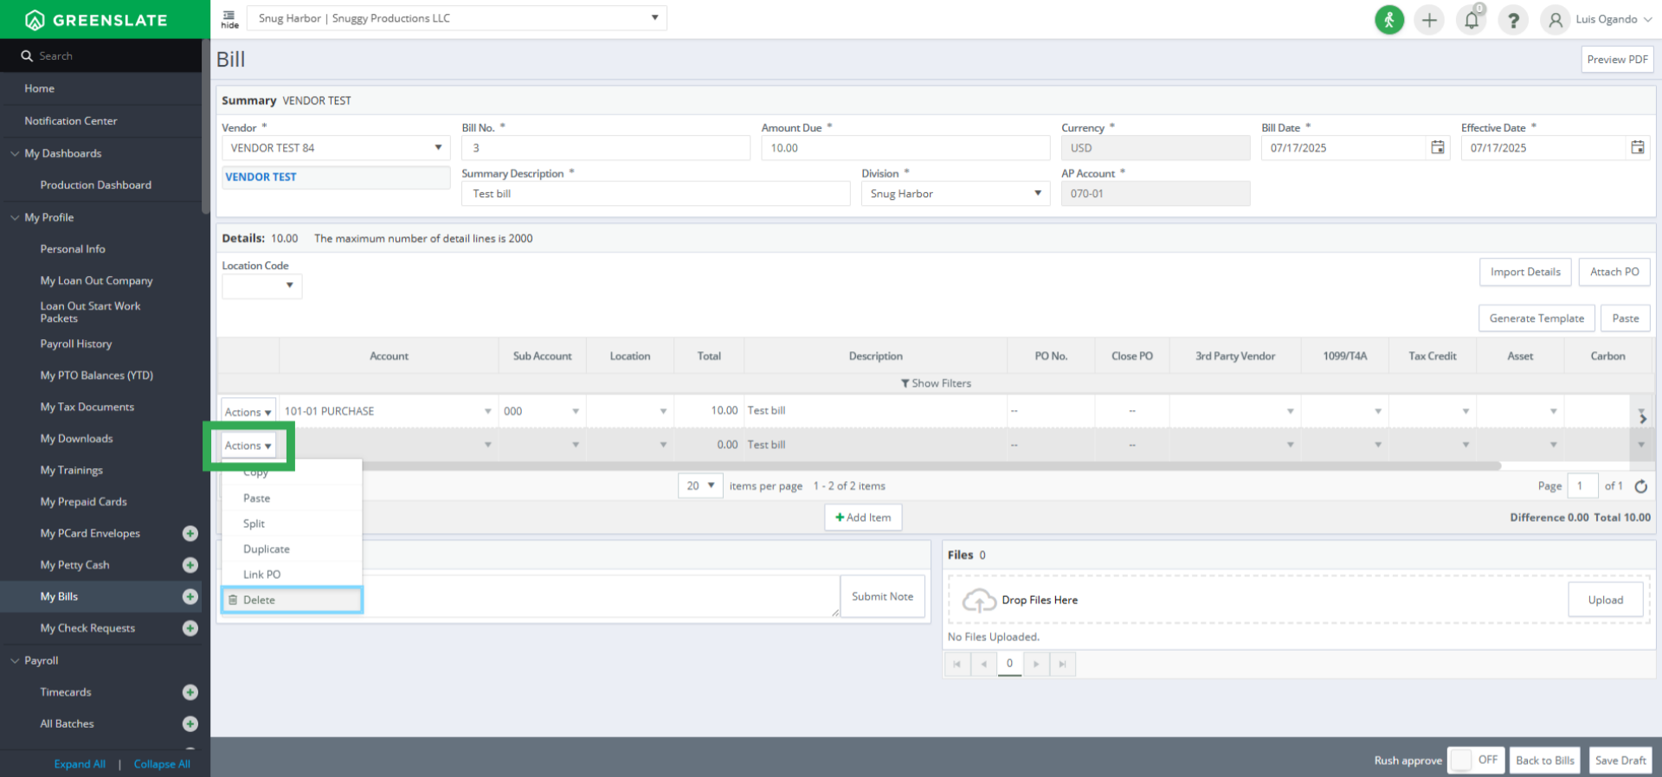1662x777 pixels.
Task: Click the plus icon beside Timecards
Action: (x=190, y=692)
